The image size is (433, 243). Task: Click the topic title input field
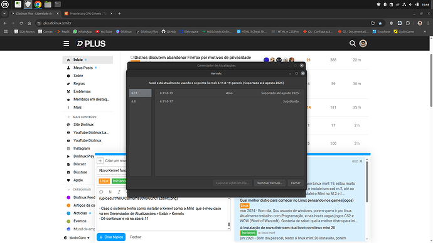point(112,170)
